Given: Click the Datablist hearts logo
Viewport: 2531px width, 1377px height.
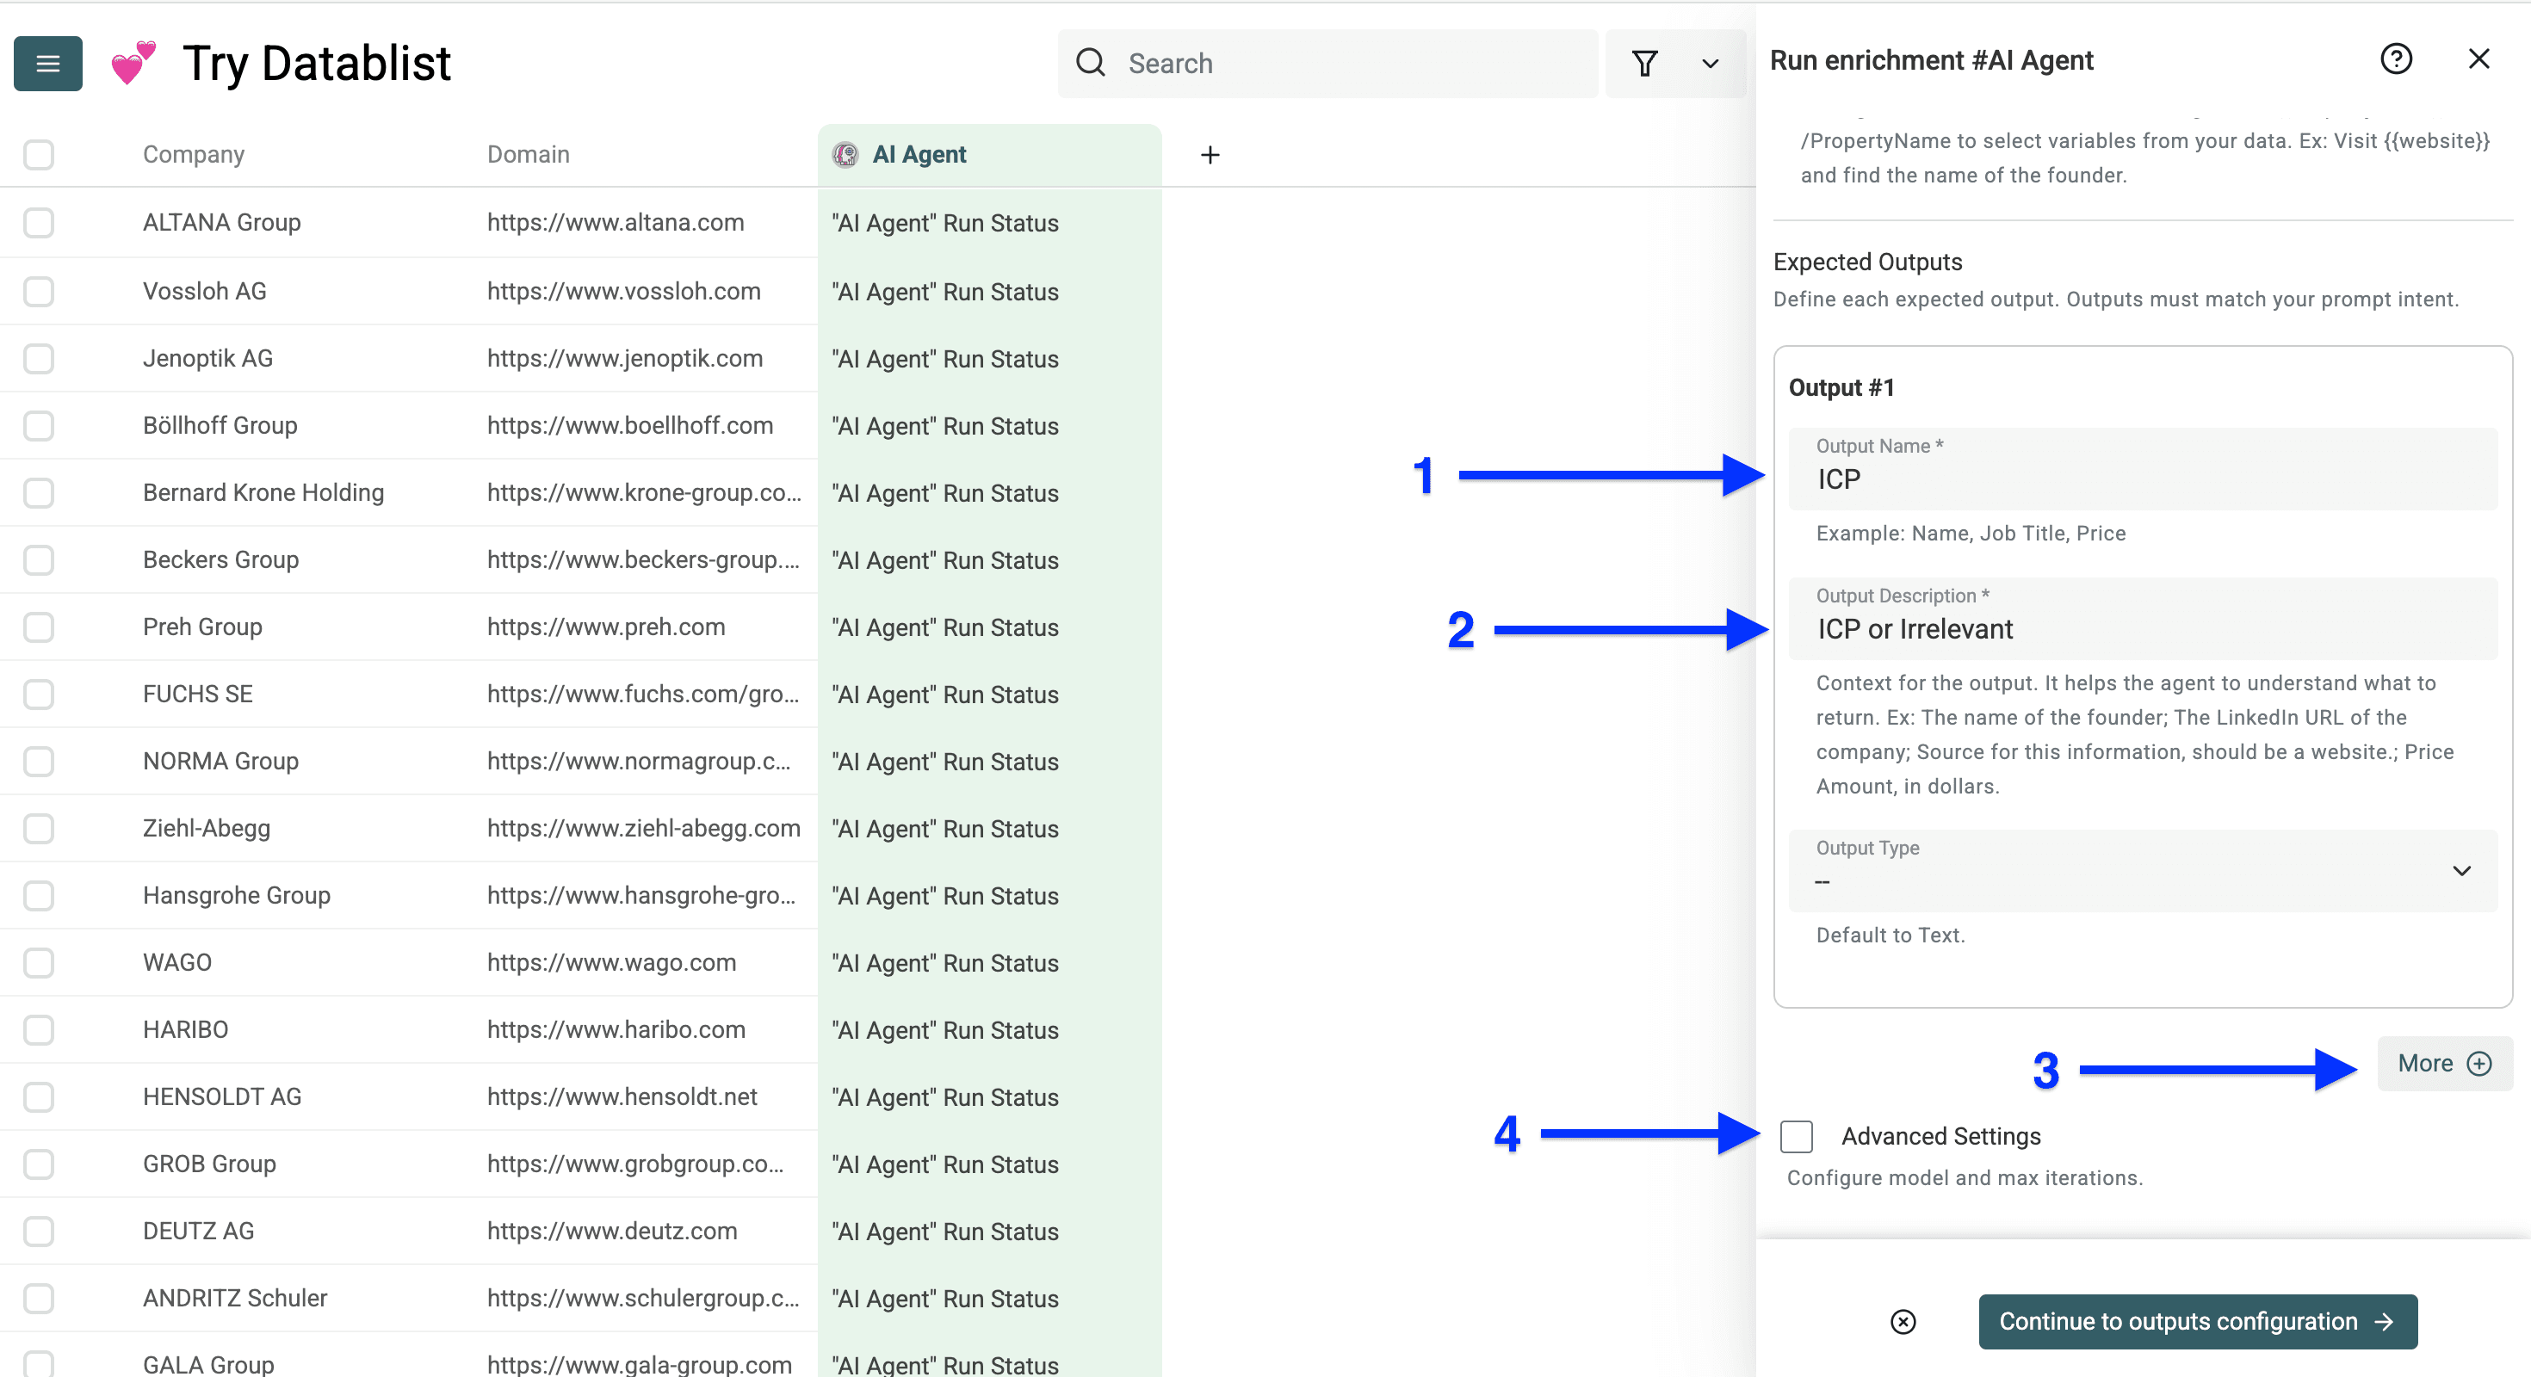Looking at the screenshot, I should (x=133, y=62).
